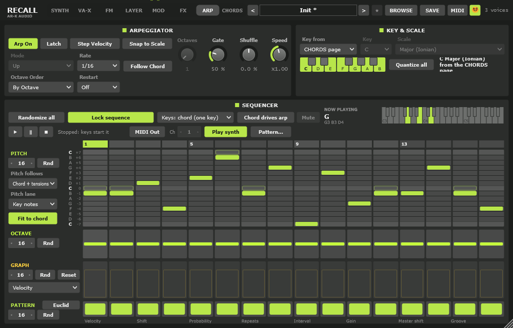Click the star favorite preset icon
The width and height of the screenshot is (513, 328).
377,10
